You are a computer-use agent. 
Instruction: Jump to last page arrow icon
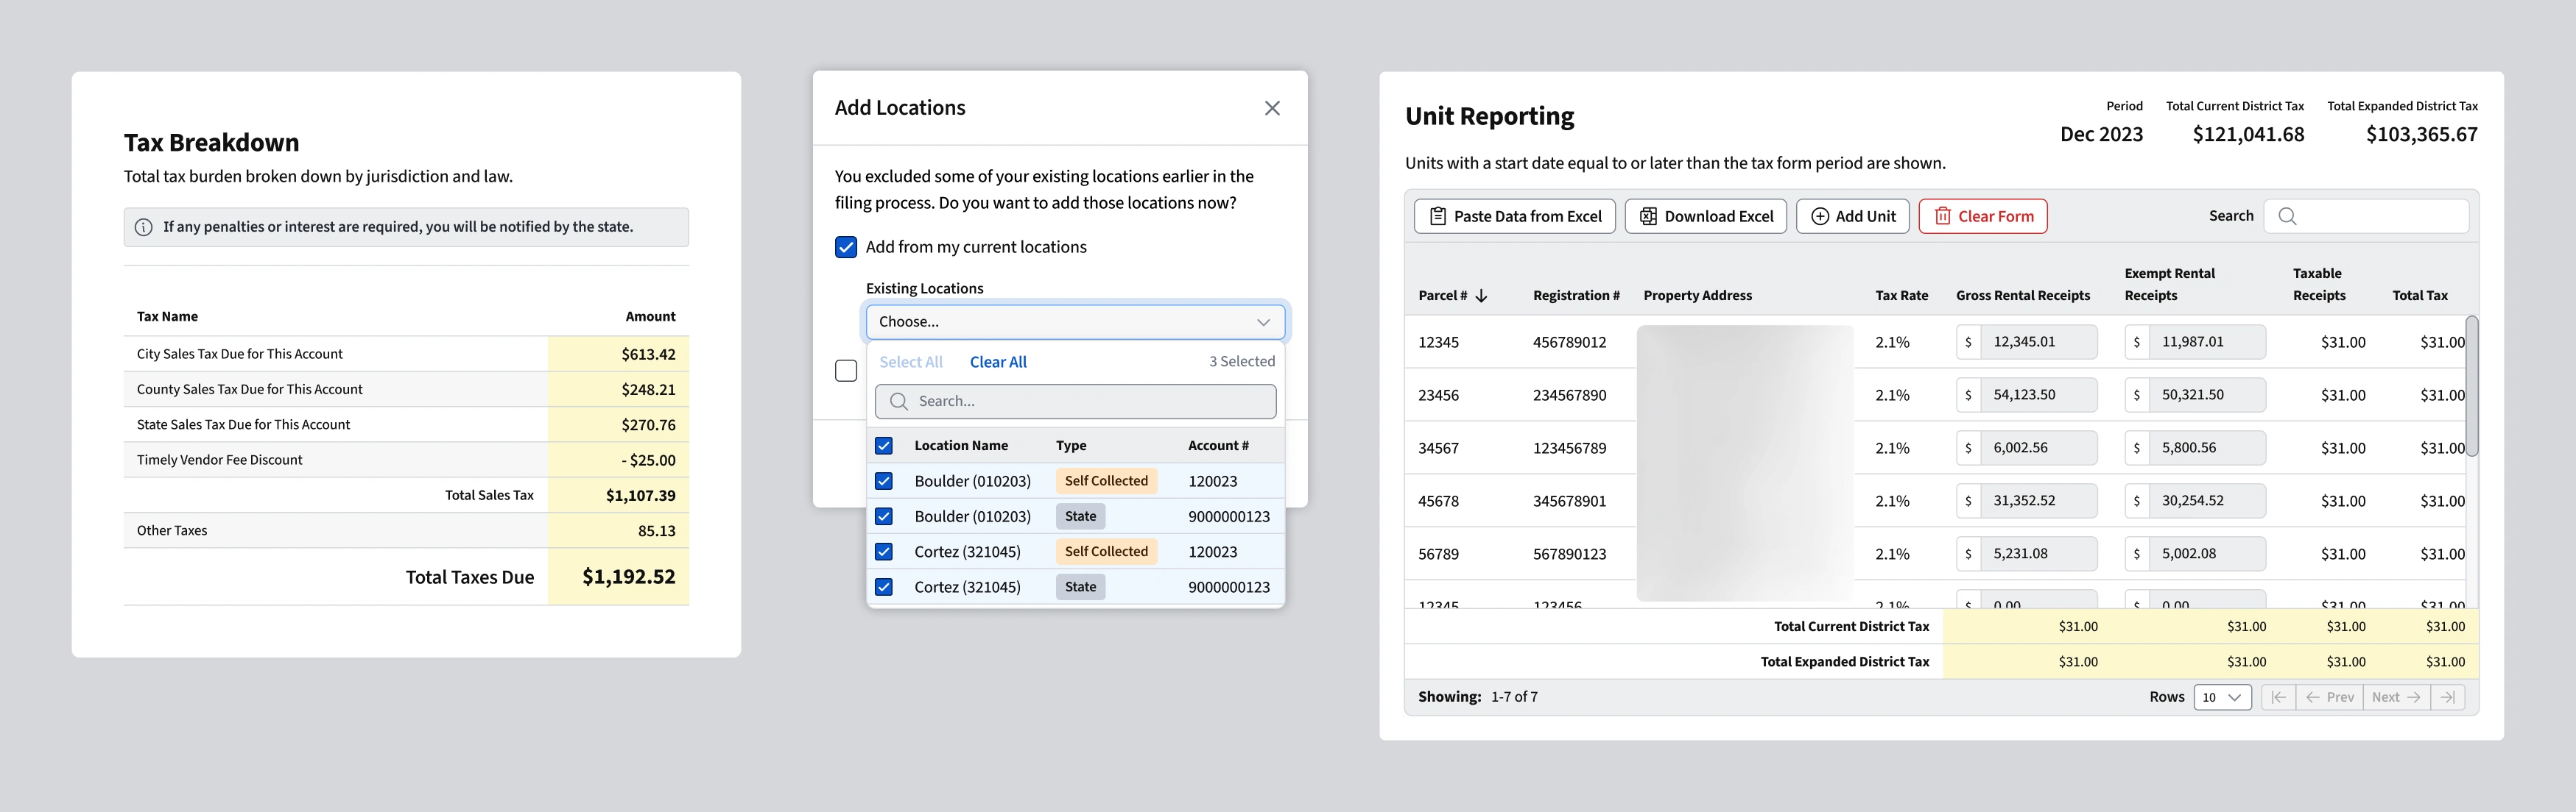2447,697
